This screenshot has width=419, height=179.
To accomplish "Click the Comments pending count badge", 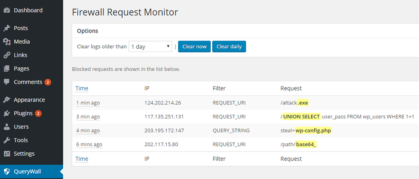I will 48,82.
